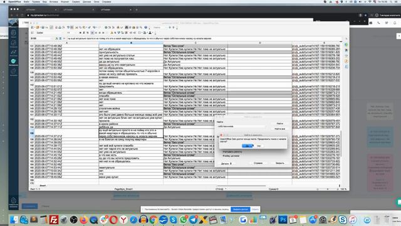This screenshot has width=401, height=226.
Task: Open Opera from the Dock
Action: (113, 220)
